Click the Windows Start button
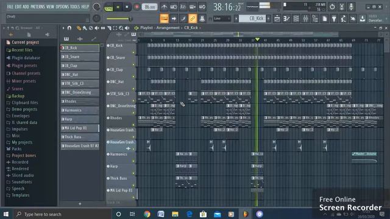This screenshot has width=390, height=219. (x=6, y=214)
